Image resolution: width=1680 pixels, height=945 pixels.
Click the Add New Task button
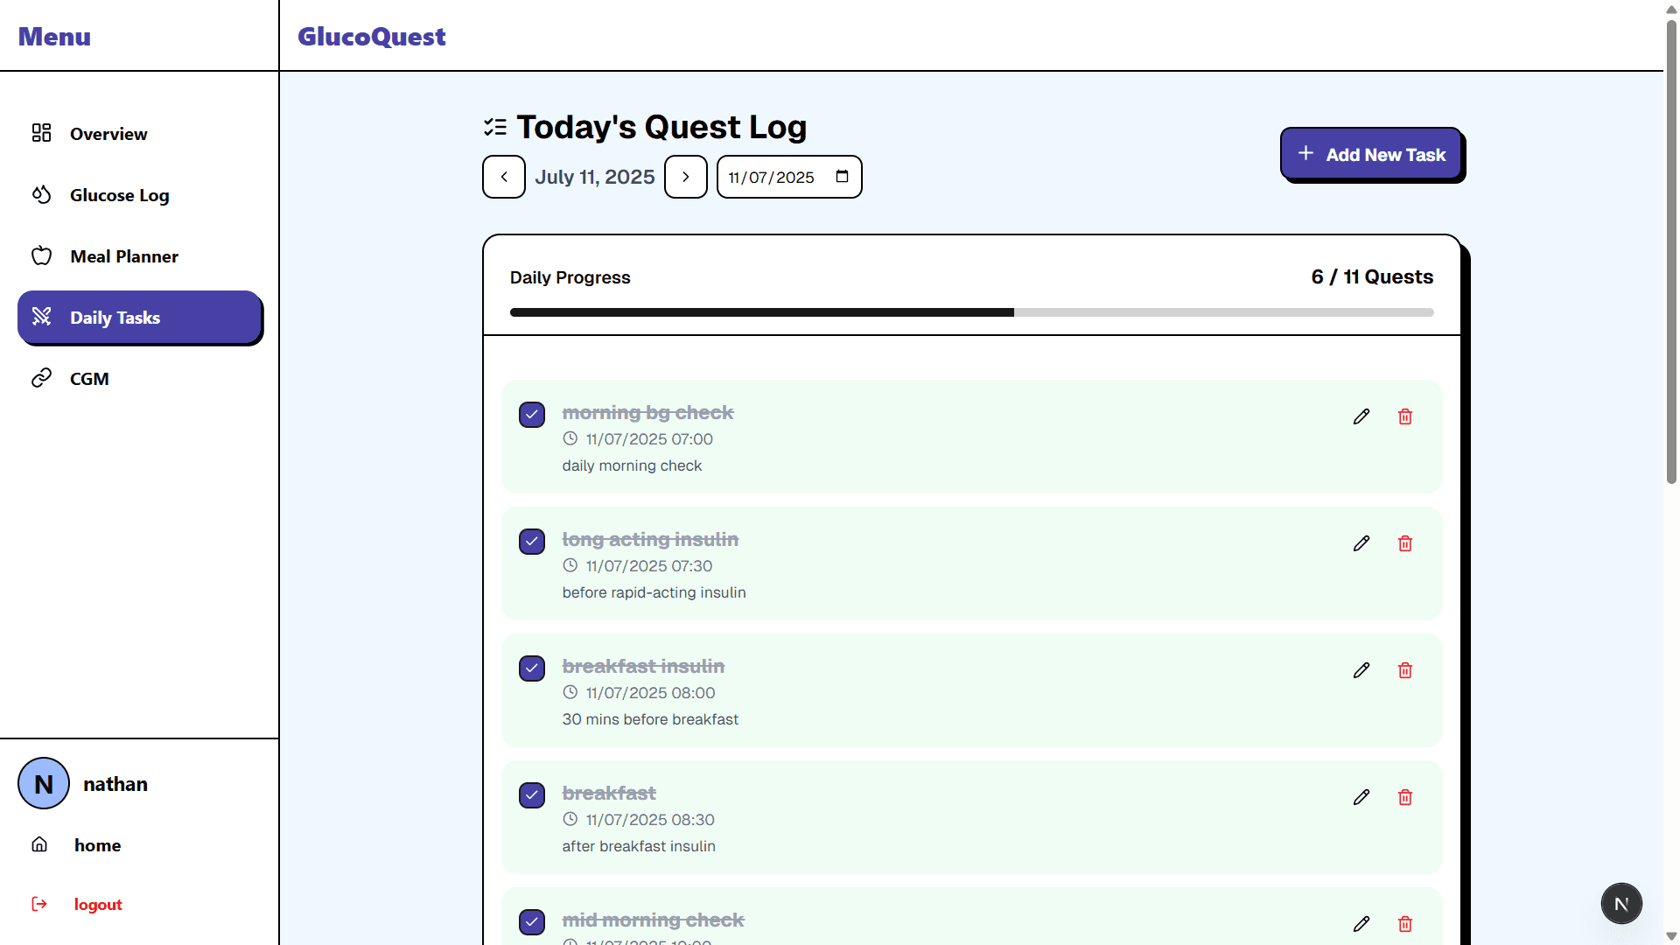click(x=1371, y=154)
